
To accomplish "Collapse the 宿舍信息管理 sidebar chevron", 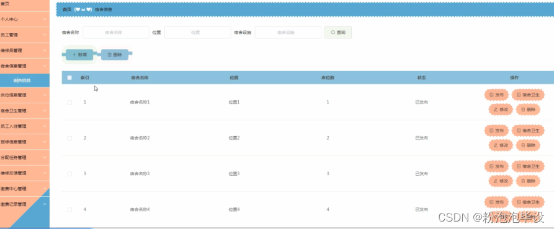I will pos(45,66).
